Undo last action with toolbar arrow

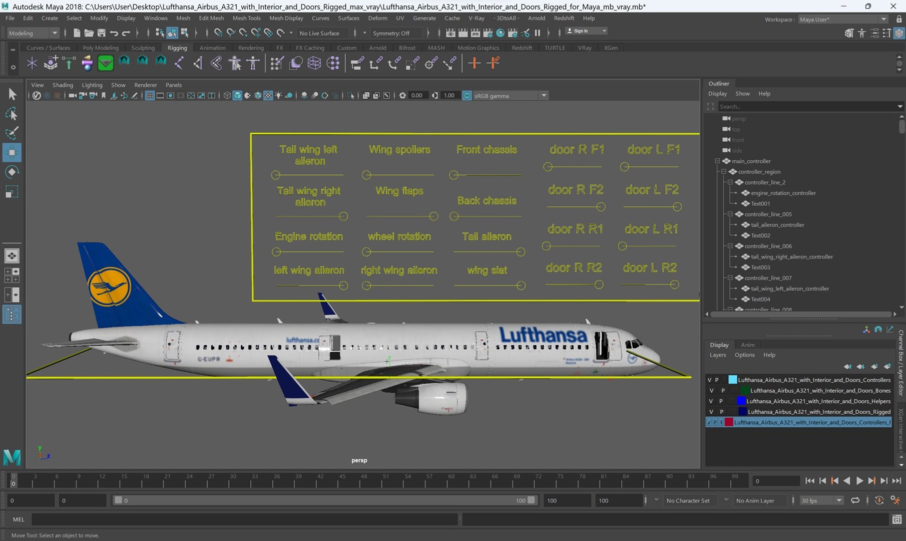point(114,33)
